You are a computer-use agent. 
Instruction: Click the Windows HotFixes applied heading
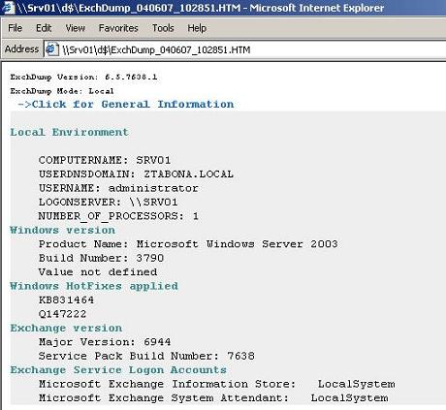94,286
